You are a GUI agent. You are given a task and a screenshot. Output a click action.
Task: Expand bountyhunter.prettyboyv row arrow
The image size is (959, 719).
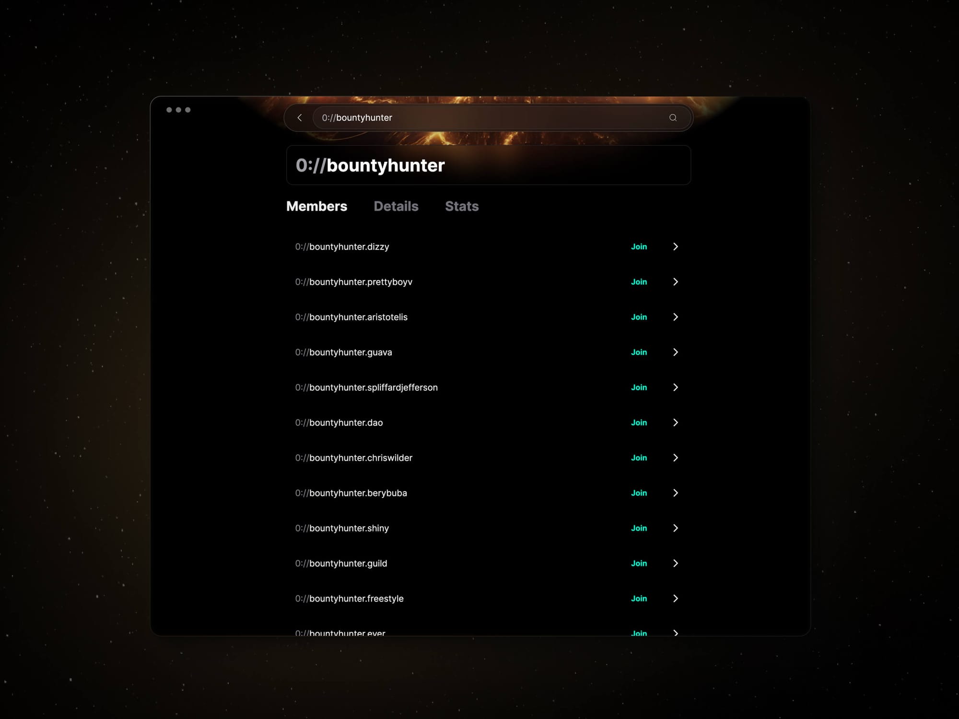[675, 282]
